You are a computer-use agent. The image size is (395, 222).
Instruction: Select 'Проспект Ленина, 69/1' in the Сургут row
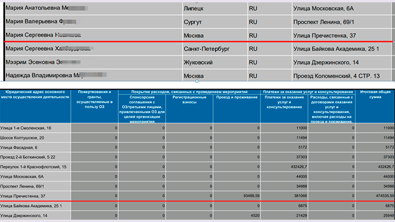click(x=324, y=22)
